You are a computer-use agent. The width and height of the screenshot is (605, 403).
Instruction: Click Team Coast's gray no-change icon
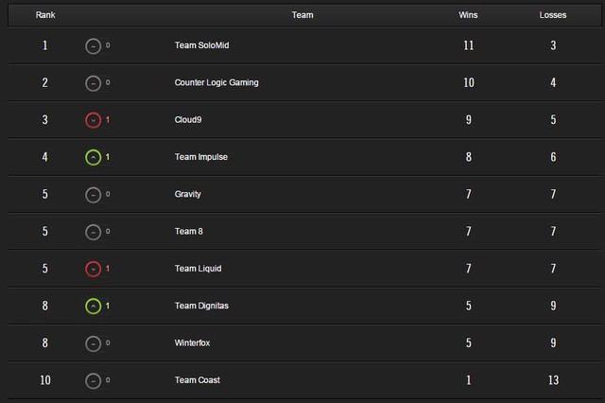(93, 380)
